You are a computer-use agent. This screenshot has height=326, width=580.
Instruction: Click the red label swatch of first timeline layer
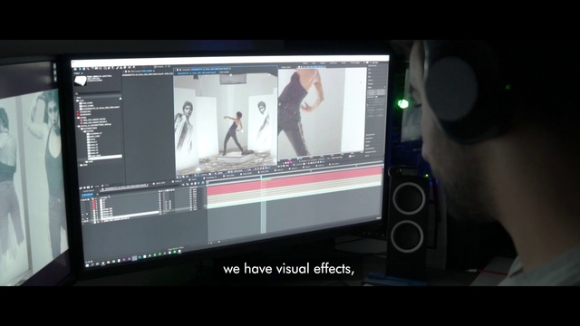pyautogui.click(x=94, y=200)
